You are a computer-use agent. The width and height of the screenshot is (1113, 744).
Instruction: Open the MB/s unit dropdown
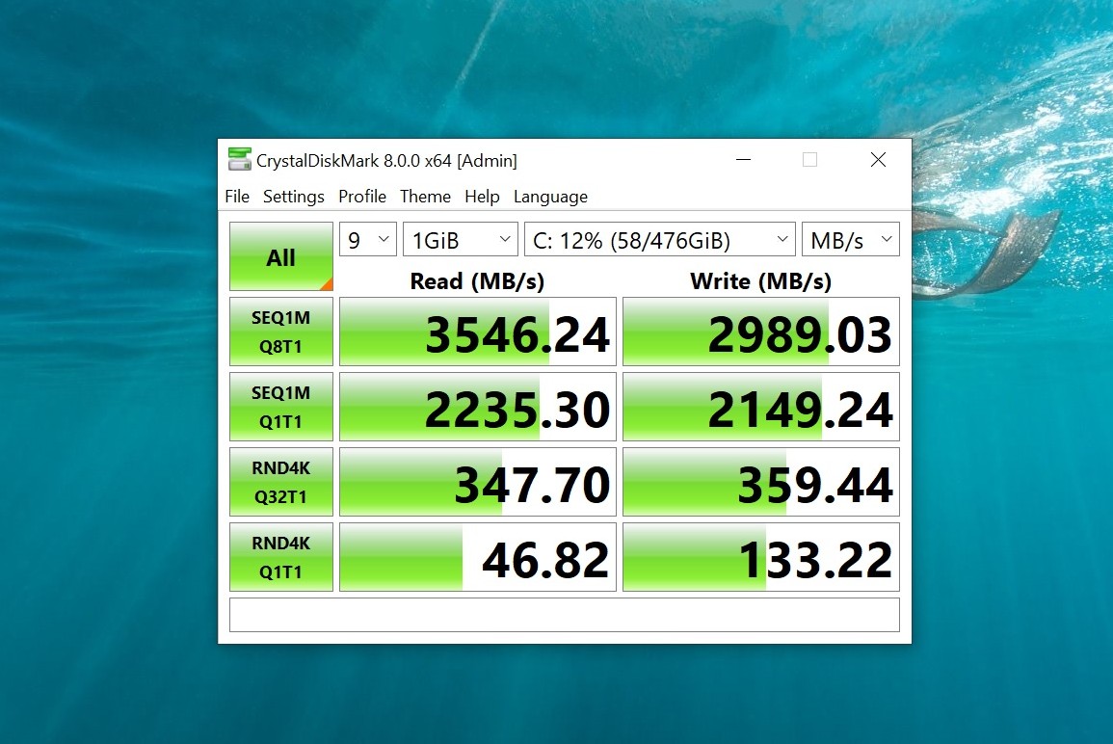tap(850, 240)
